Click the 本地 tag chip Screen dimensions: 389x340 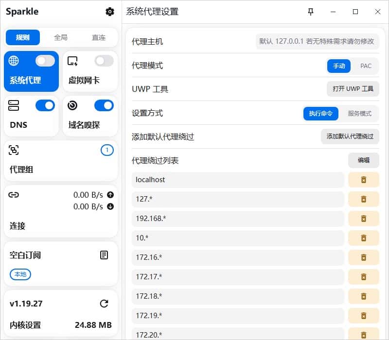(20, 274)
